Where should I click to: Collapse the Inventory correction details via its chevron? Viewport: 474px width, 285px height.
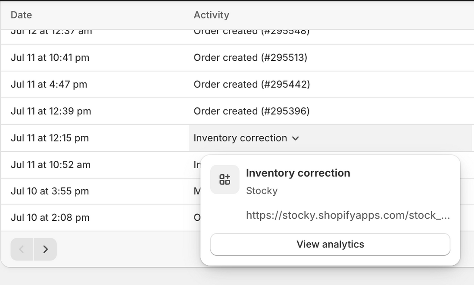tap(296, 139)
